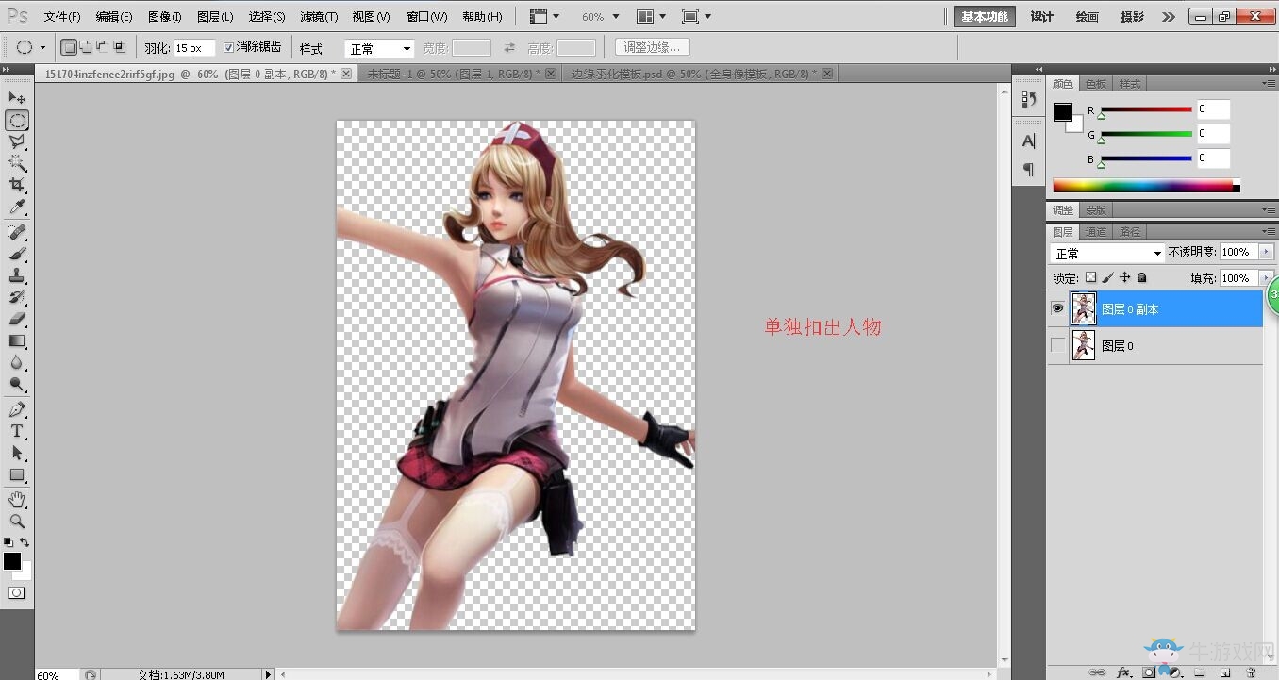
Task: Open the Paragraph panel icon
Action: tap(1028, 170)
